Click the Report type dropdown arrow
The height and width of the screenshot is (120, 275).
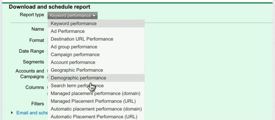(94, 16)
